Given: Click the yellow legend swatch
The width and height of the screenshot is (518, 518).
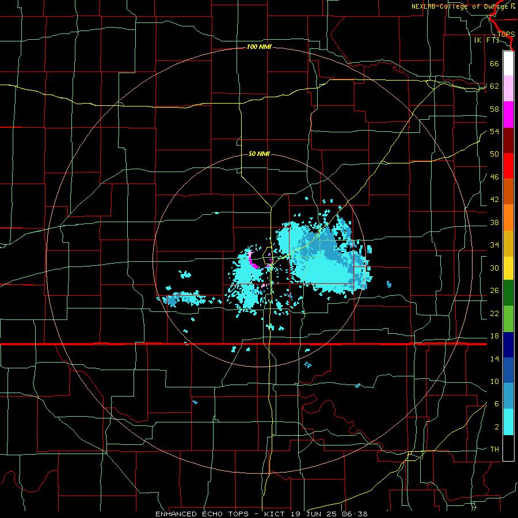Looking at the screenshot, I should pos(508,268).
